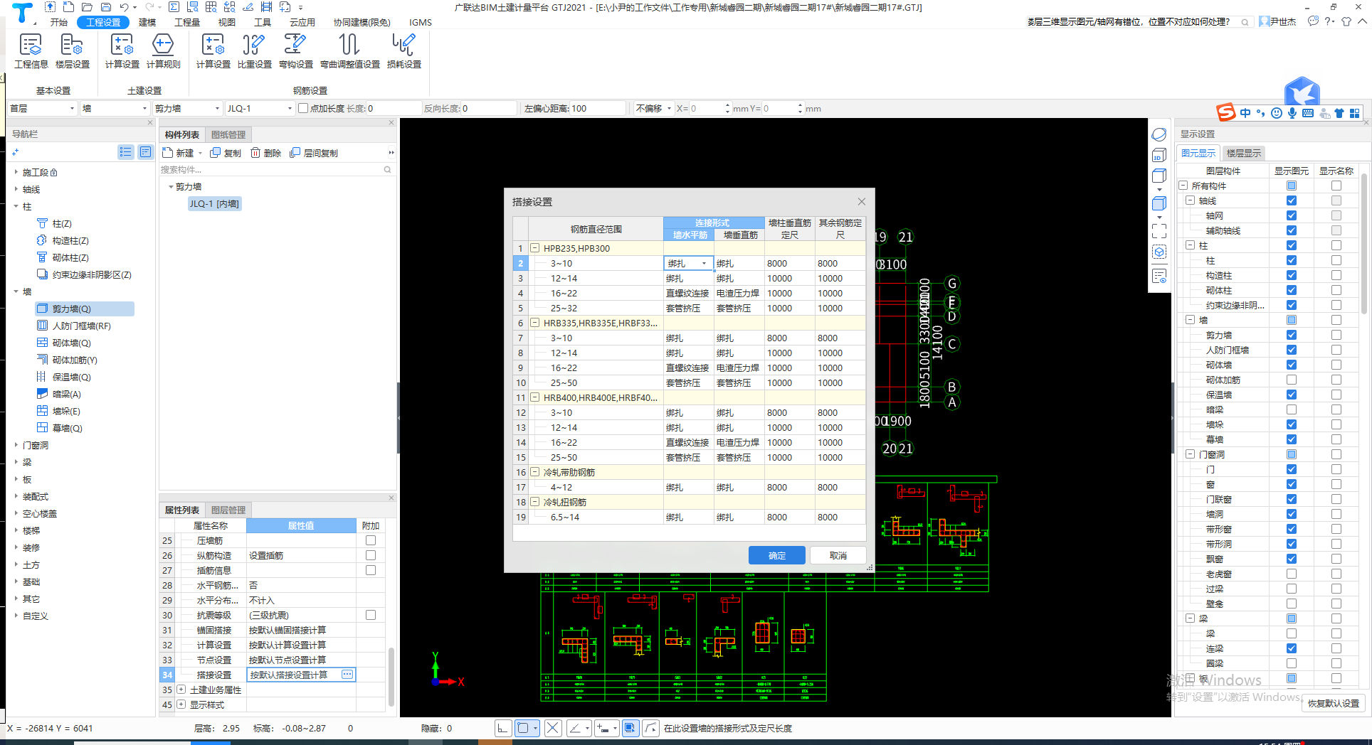The image size is (1372, 745).
Task: Expand 门窗洞 in navigation tree
Action: (16, 445)
